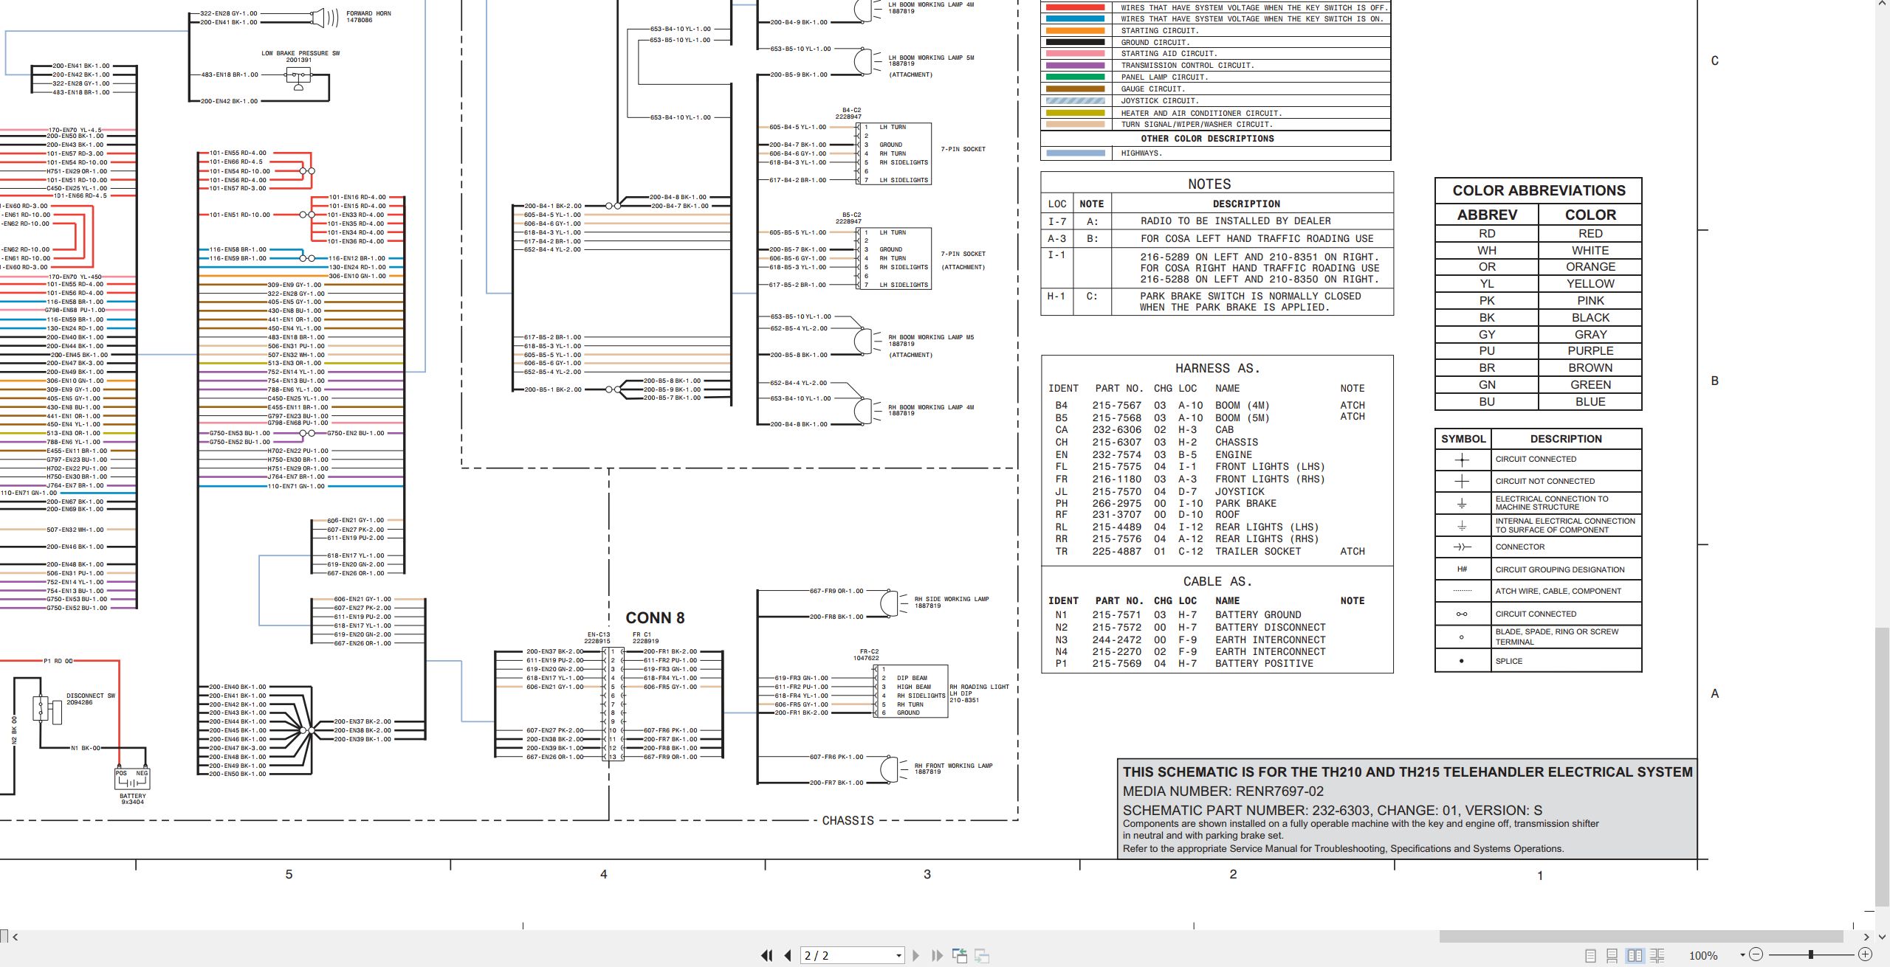This screenshot has width=1890, height=967.
Task: Click the zoom slider handle
Action: point(1810,954)
